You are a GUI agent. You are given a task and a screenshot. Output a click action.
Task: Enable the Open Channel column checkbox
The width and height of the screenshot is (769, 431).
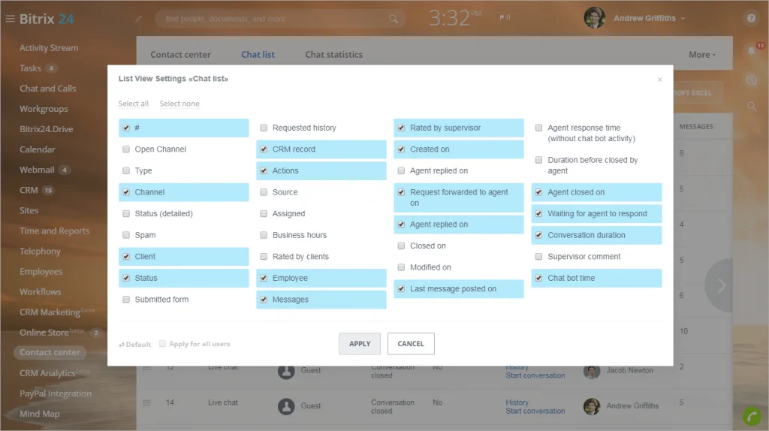[x=126, y=149]
